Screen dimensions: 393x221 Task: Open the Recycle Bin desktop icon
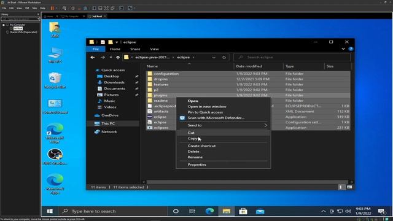55,80
